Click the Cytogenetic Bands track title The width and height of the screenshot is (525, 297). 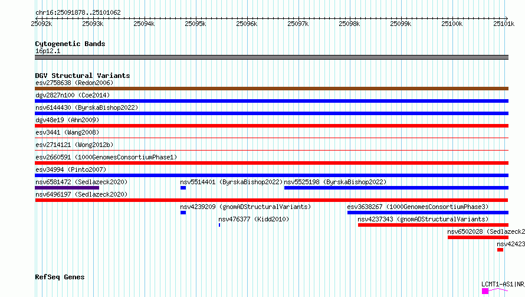(70, 44)
